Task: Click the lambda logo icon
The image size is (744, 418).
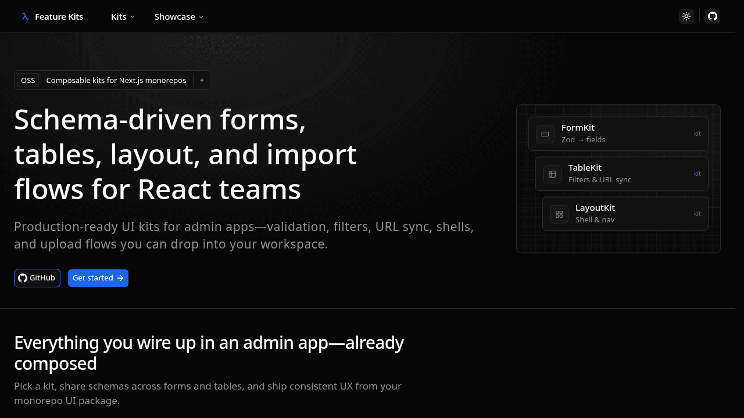Action: (25, 17)
